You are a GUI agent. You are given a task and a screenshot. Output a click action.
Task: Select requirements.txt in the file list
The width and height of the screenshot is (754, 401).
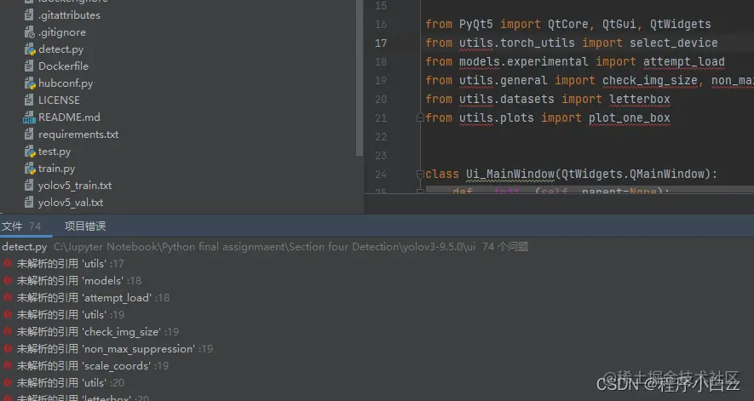(78, 135)
